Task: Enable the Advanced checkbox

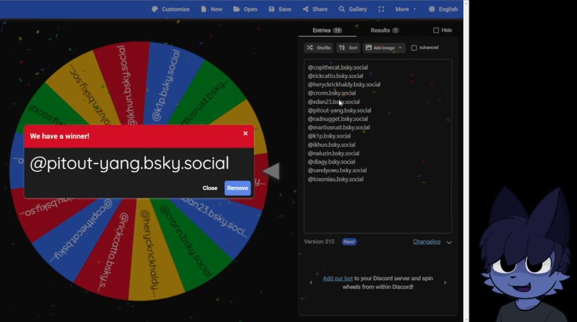Action: click(x=414, y=48)
